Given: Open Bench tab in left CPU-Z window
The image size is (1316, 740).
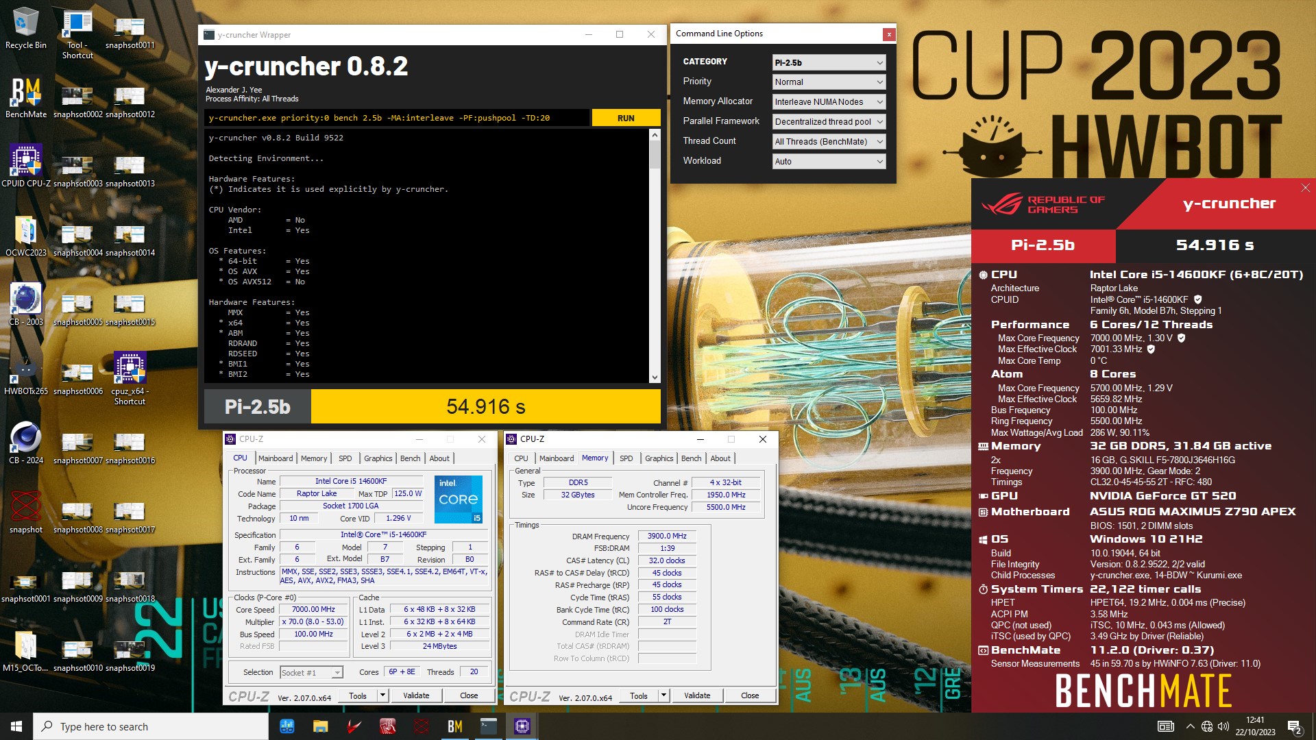Looking at the screenshot, I should click(x=411, y=458).
